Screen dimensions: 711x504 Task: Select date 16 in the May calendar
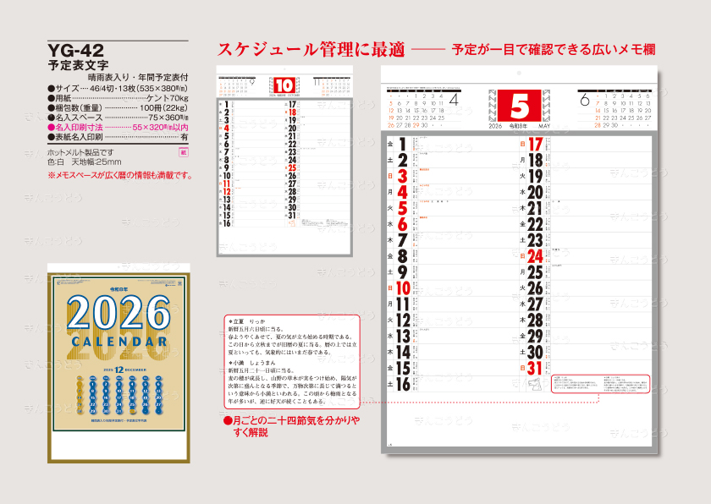point(403,385)
